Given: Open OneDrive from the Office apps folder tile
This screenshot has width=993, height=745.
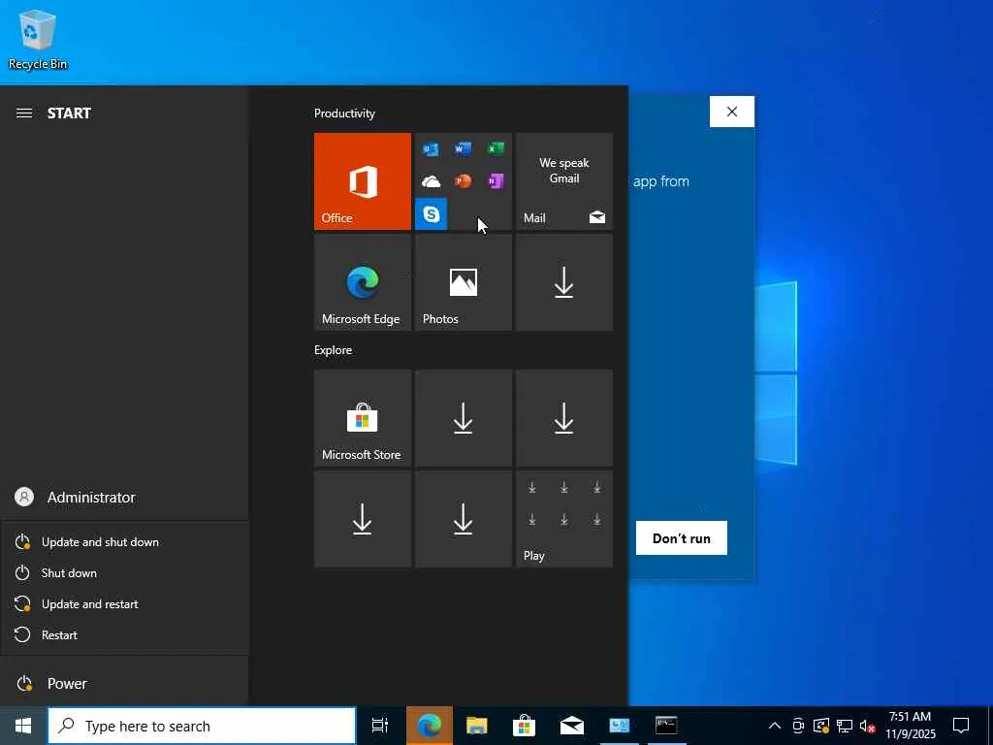Looking at the screenshot, I should pos(431,181).
